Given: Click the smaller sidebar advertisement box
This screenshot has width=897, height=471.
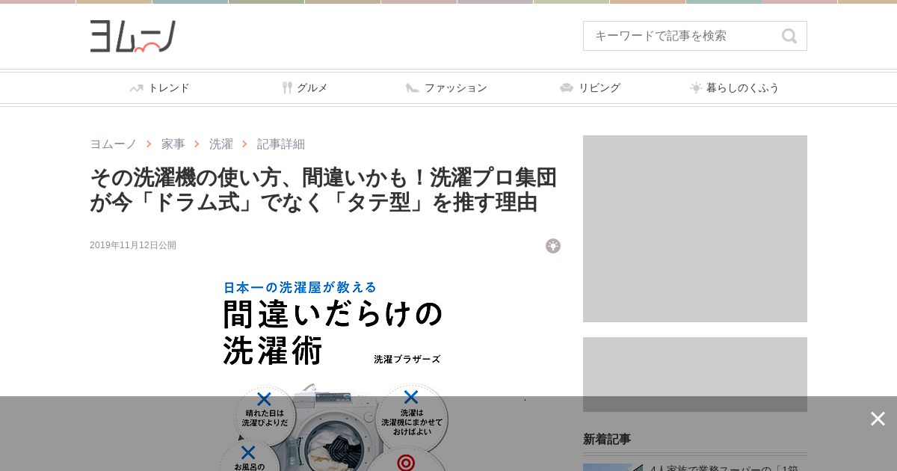Looking at the screenshot, I should pyautogui.click(x=695, y=375).
